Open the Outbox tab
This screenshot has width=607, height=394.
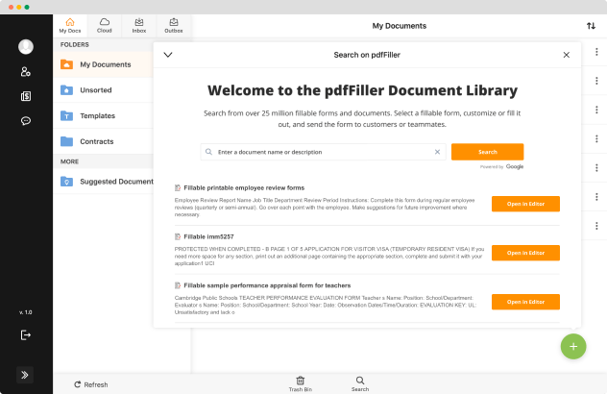pyautogui.click(x=174, y=26)
